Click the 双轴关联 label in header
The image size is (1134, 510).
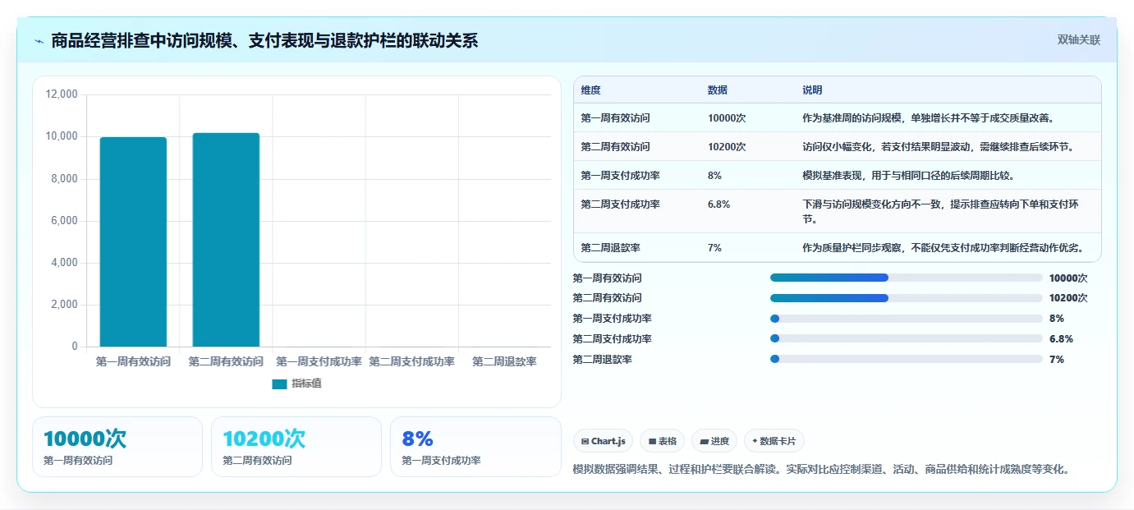point(1078,40)
